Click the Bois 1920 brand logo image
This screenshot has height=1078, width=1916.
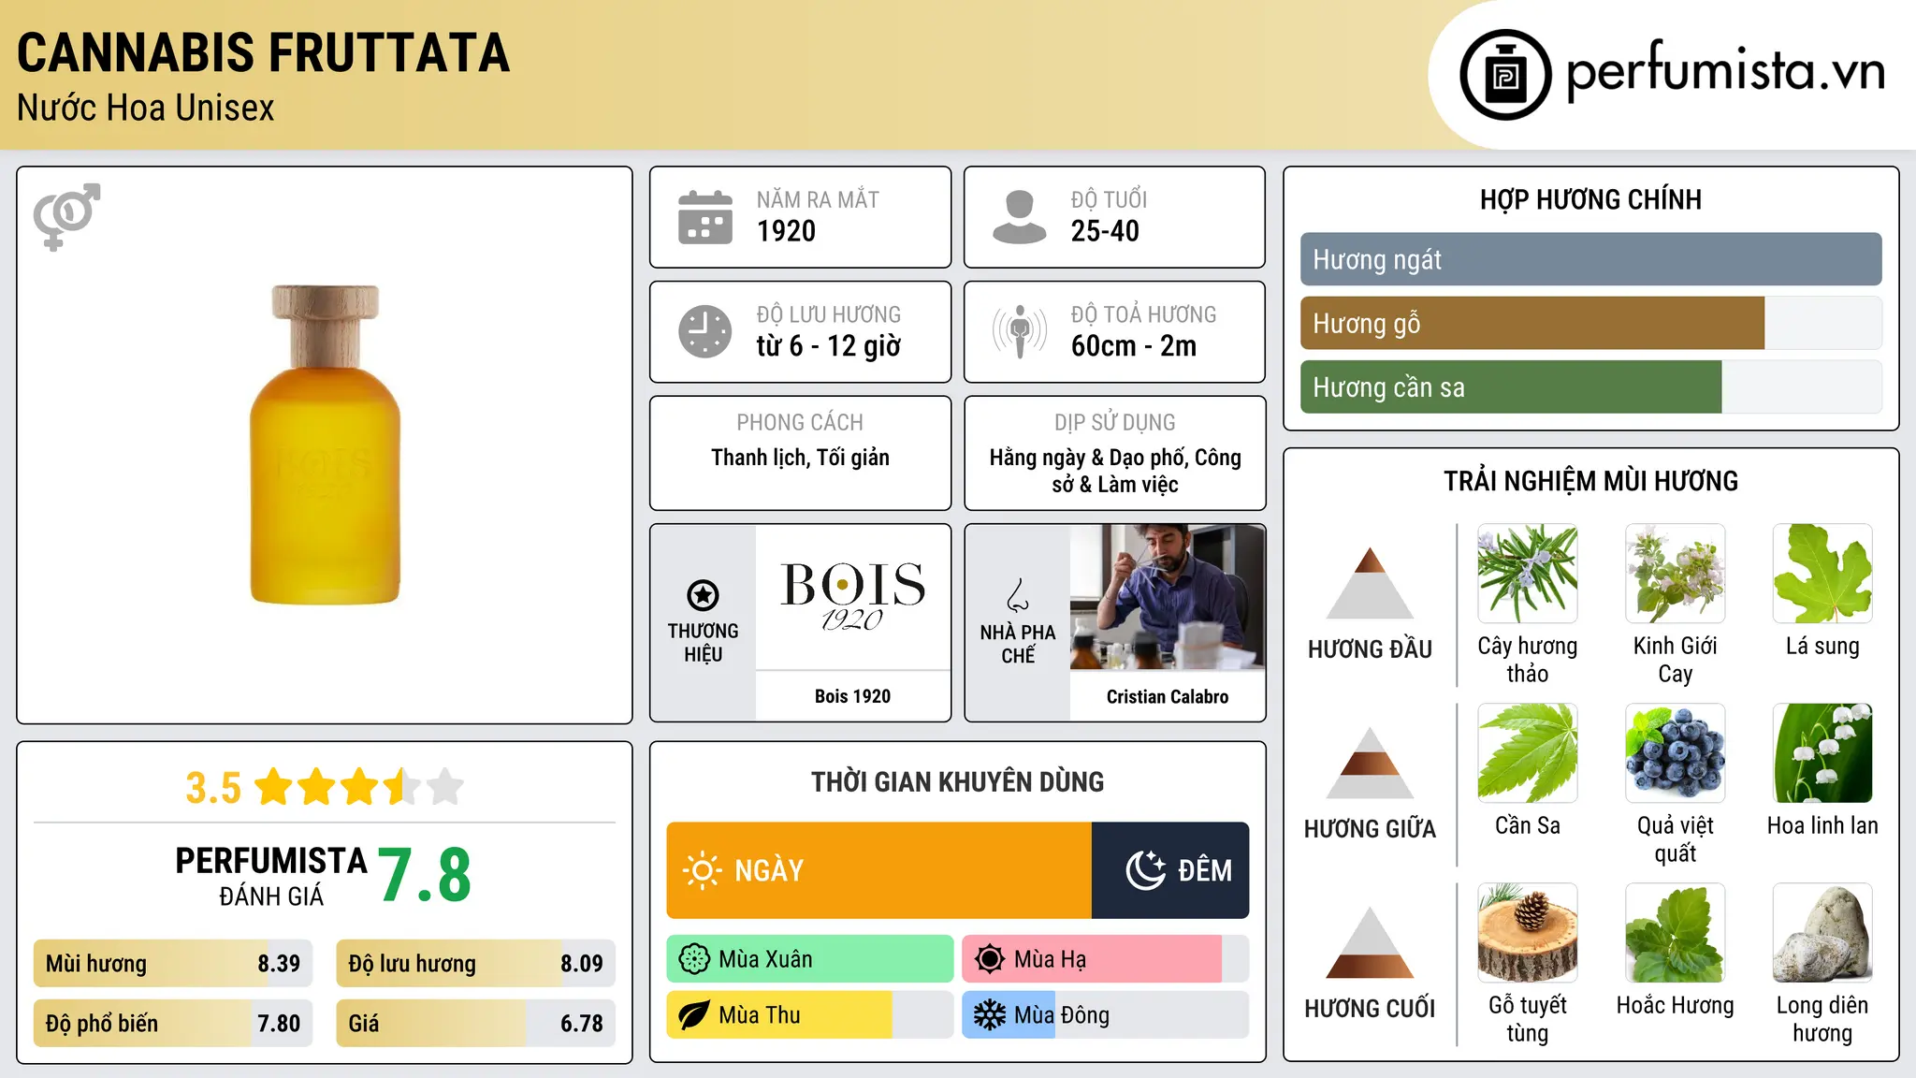(x=853, y=597)
